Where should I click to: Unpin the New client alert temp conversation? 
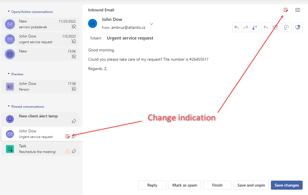point(74,121)
